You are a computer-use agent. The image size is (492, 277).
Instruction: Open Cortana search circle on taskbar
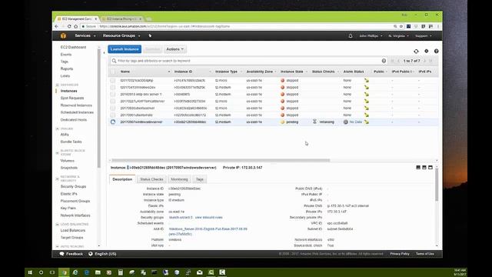click(41, 272)
